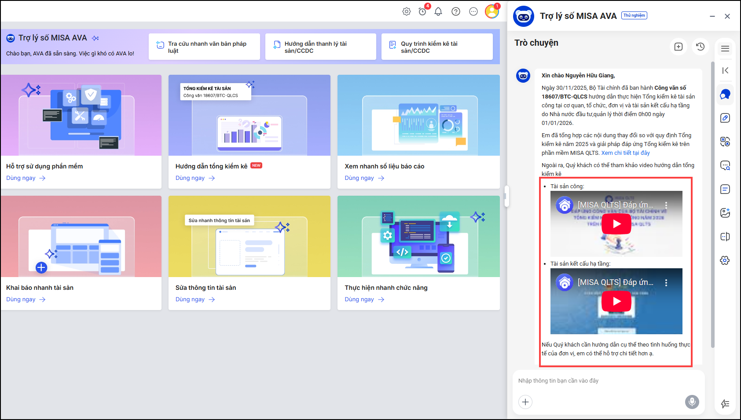Viewport: 741px width, 420px height.
Task: Select the blue chat bubbles sidebar icon
Action: [725, 94]
